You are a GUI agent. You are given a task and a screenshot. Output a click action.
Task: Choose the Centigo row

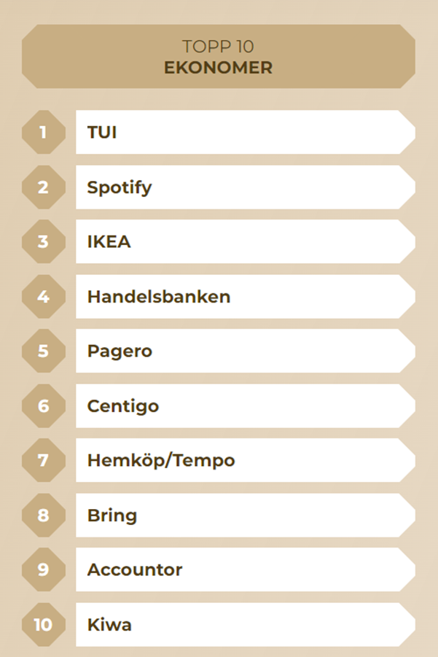pos(246,406)
